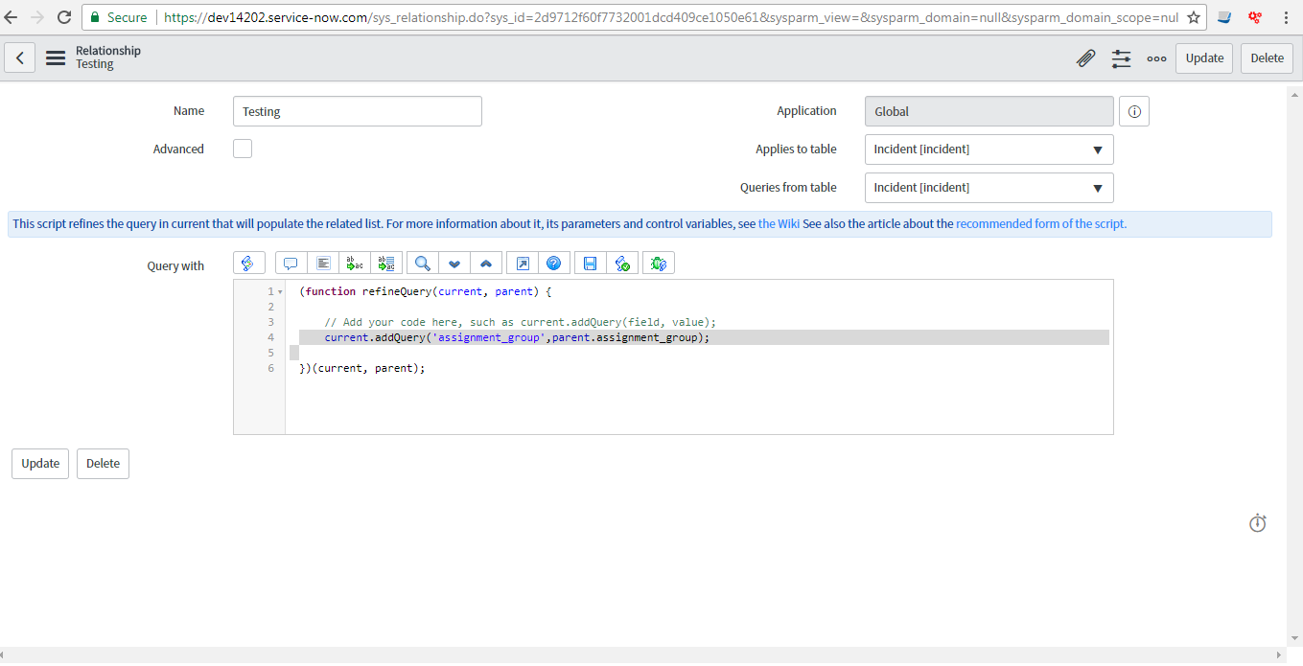This screenshot has width=1303, height=666.
Task: Click the browser address bar URL
Action: (671, 17)
